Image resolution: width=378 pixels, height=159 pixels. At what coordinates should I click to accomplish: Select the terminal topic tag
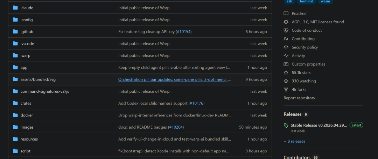pos(306,1)
